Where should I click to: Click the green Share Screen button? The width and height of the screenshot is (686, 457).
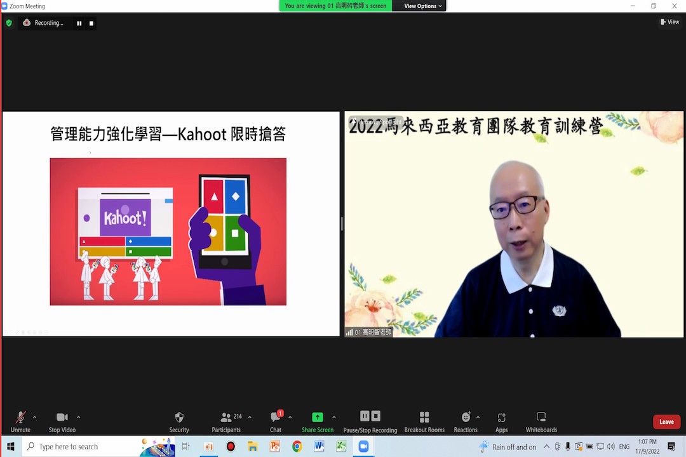[318, 421]
